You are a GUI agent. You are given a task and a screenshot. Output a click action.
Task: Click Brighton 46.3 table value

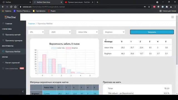click(x=123, y=54)
